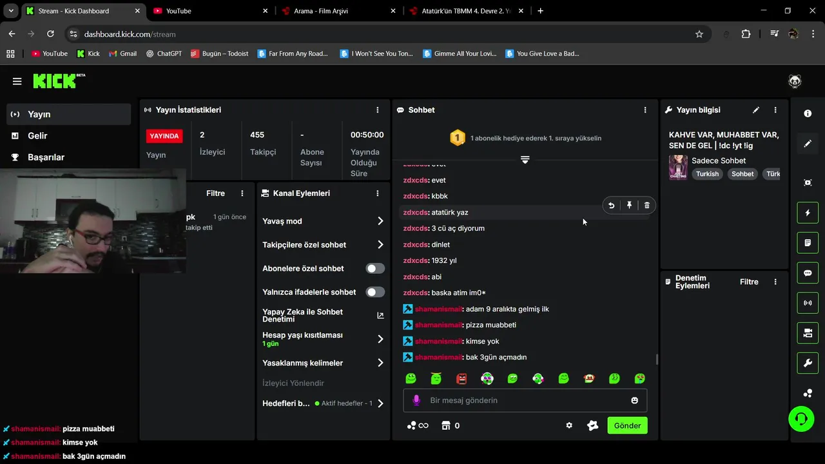825x464 pixels.
Task: Click the notes document icon in right sidebar
Action: coord(808,243)
